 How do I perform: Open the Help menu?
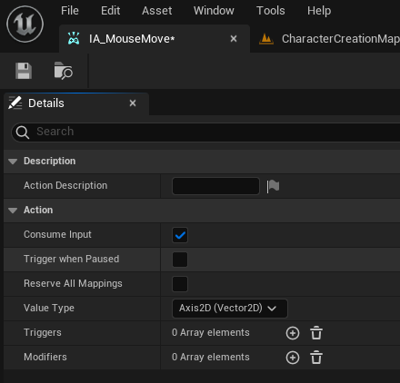point(319,11)
